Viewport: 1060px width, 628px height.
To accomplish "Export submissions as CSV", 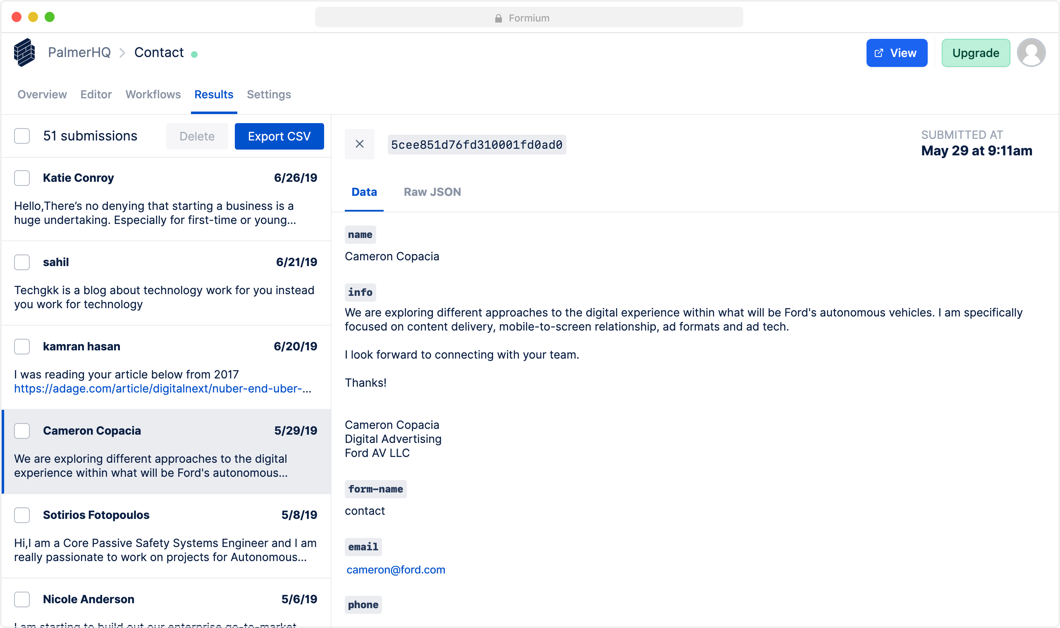I will pyautogui.click(x=279, y=136).
